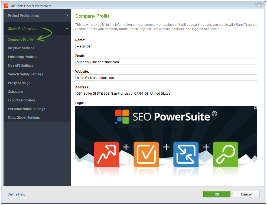The width and height of the screenshot is (267, 205).
Task: Open the Online Help link
Action: pyautogui.click(x=17, y=194)
